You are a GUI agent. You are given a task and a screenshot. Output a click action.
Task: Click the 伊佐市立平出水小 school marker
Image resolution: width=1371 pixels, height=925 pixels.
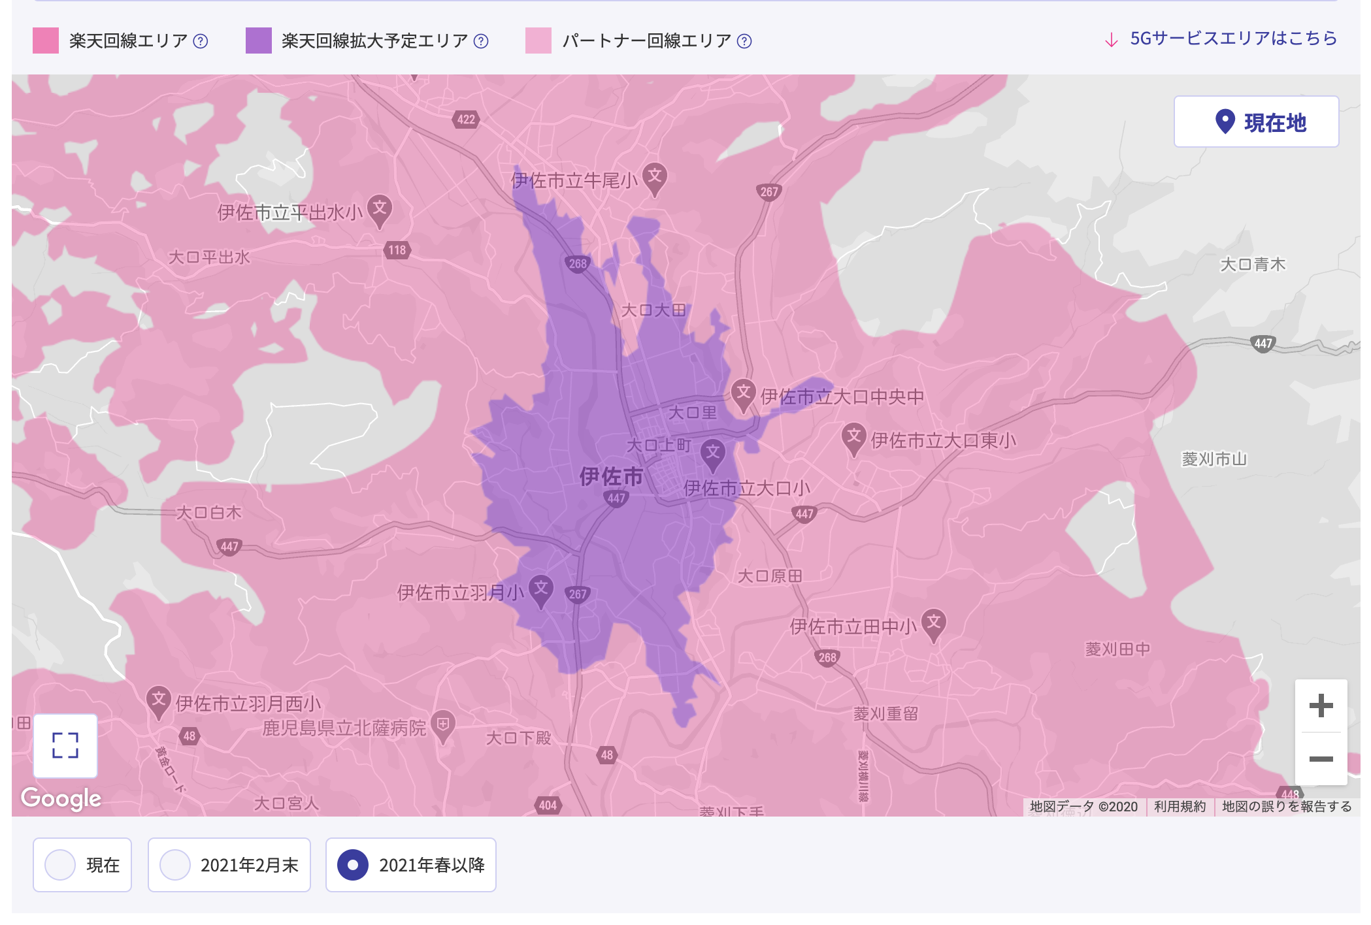pyautogui.click(x=379, y=210)
